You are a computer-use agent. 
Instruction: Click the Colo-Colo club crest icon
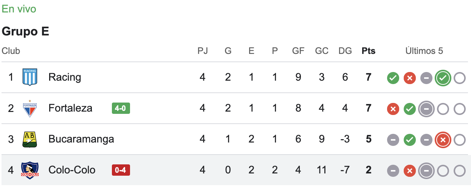point(29,170)
